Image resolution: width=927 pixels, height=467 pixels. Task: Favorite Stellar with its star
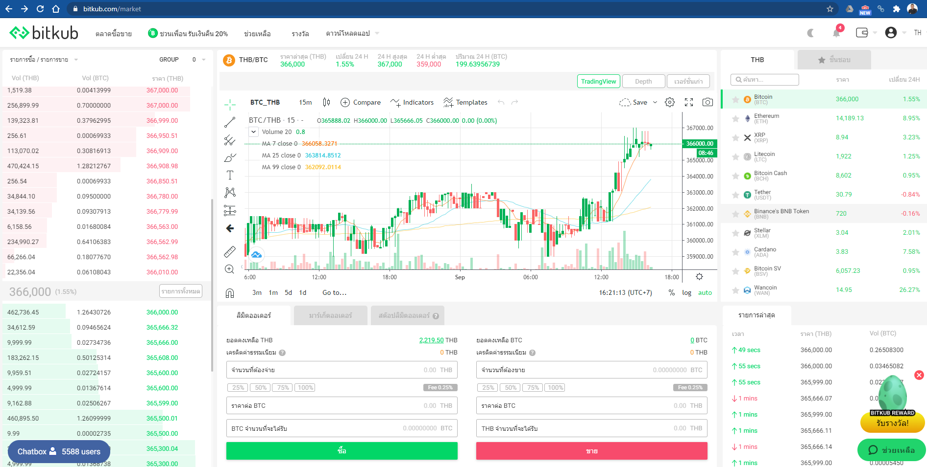(735, 233)
